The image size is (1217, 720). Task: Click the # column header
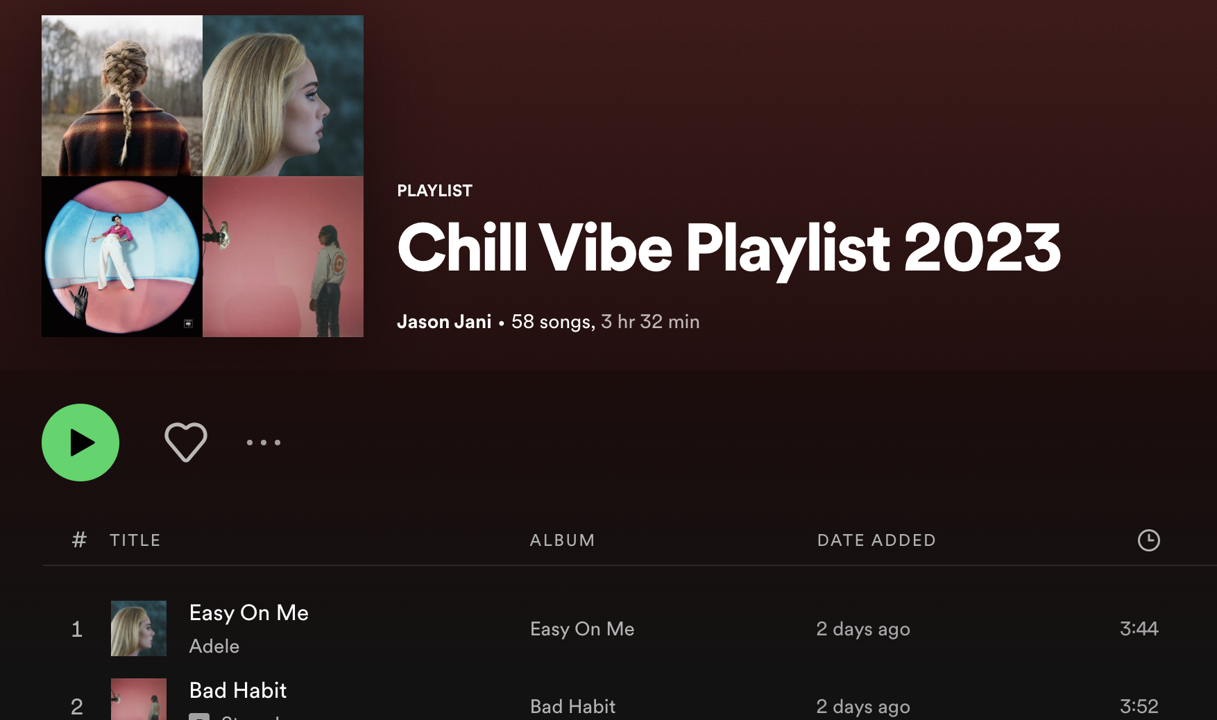coord(79,540)
